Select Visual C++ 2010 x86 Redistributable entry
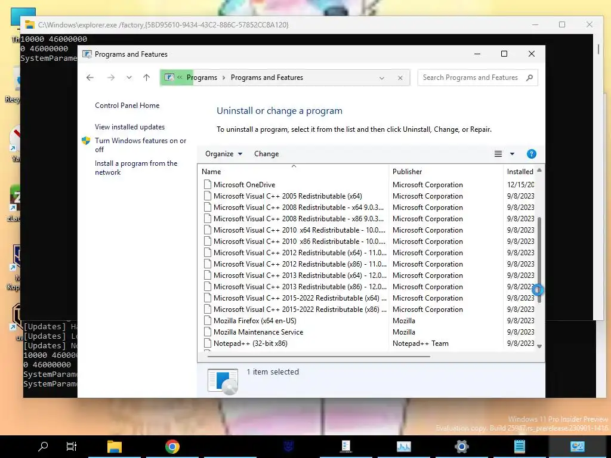 point(300,241)
